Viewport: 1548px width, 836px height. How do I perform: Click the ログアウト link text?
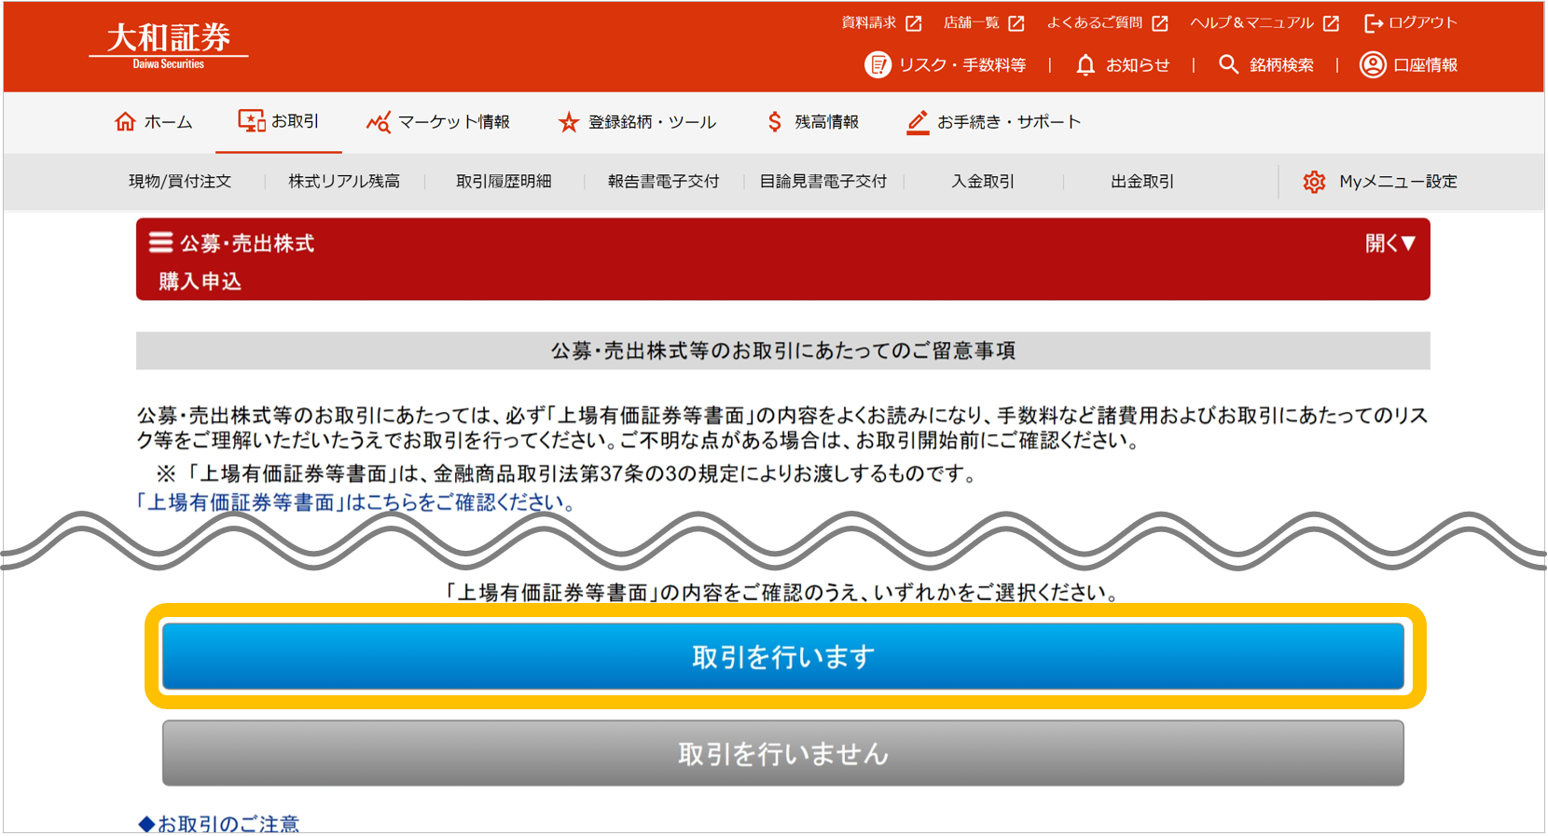[1423, 23]
